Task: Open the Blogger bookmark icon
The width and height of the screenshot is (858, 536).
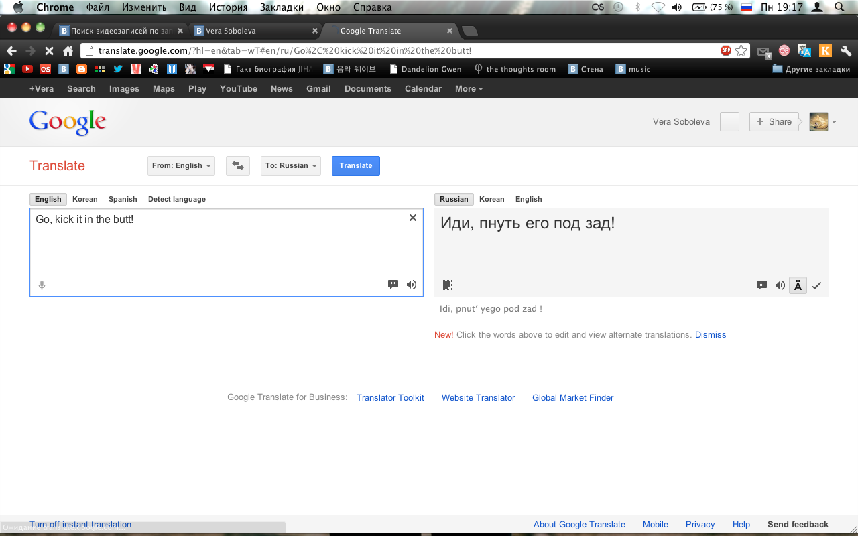Action: 82,68
